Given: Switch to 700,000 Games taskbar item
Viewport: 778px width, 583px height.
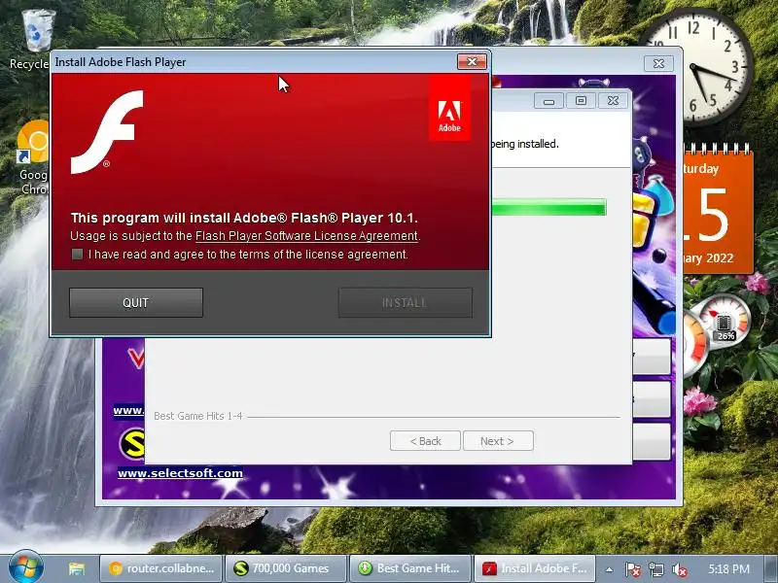Looking at the screenshot, I should [286, 568].
